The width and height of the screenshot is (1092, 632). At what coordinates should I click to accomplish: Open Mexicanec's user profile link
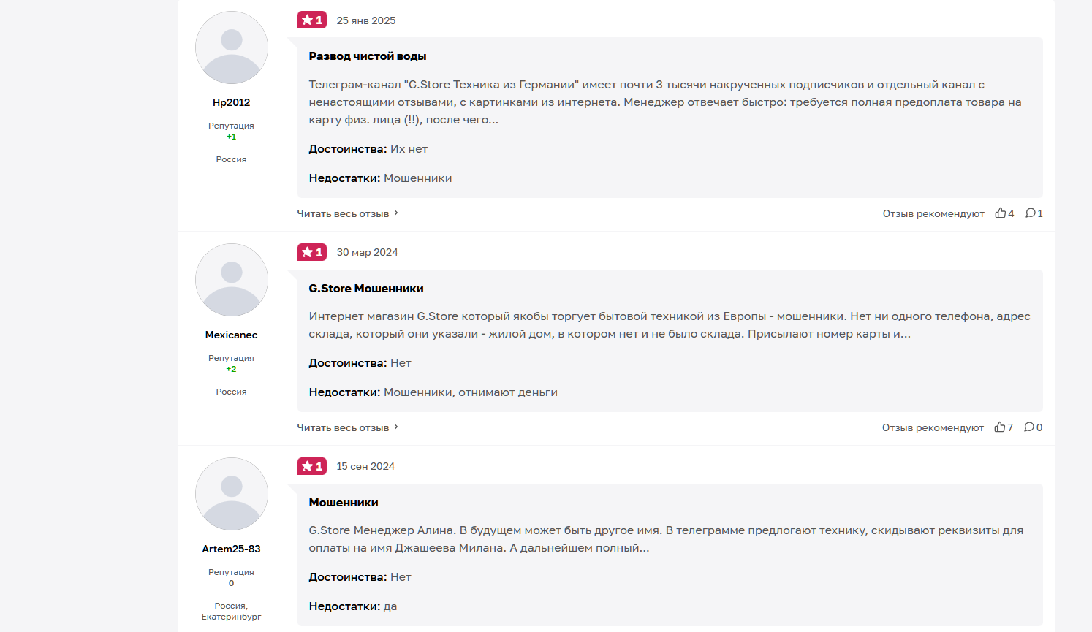click(x=231, y=335)
